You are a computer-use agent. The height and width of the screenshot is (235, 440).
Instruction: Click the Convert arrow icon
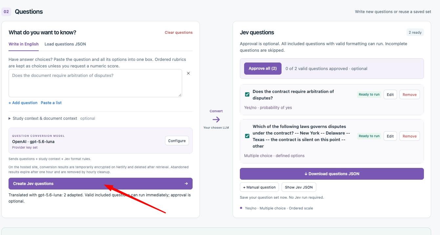coord(216,119)
